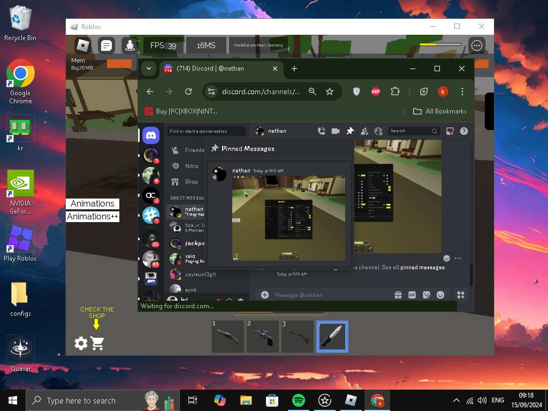This screenshot has height=411, width=548.
Task: Select nathan direct message
Action: (186, 211)
